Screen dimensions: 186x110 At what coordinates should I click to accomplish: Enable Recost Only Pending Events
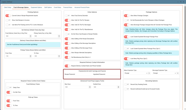(127, 84)
